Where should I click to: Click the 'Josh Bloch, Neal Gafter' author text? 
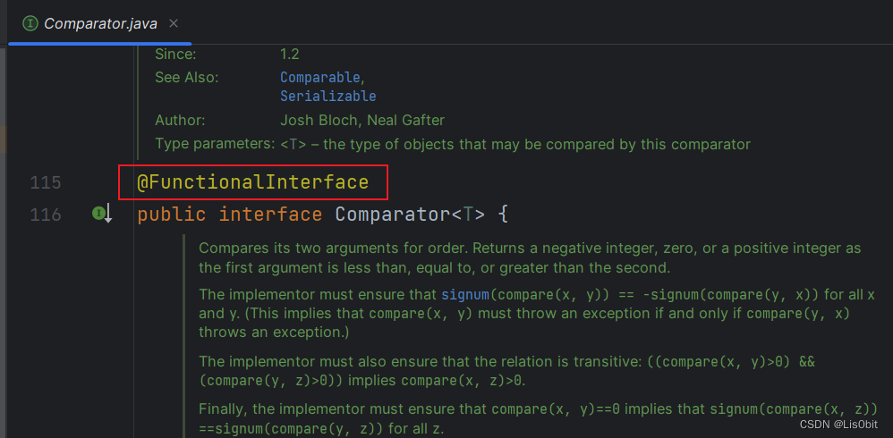tap(362, 120)
